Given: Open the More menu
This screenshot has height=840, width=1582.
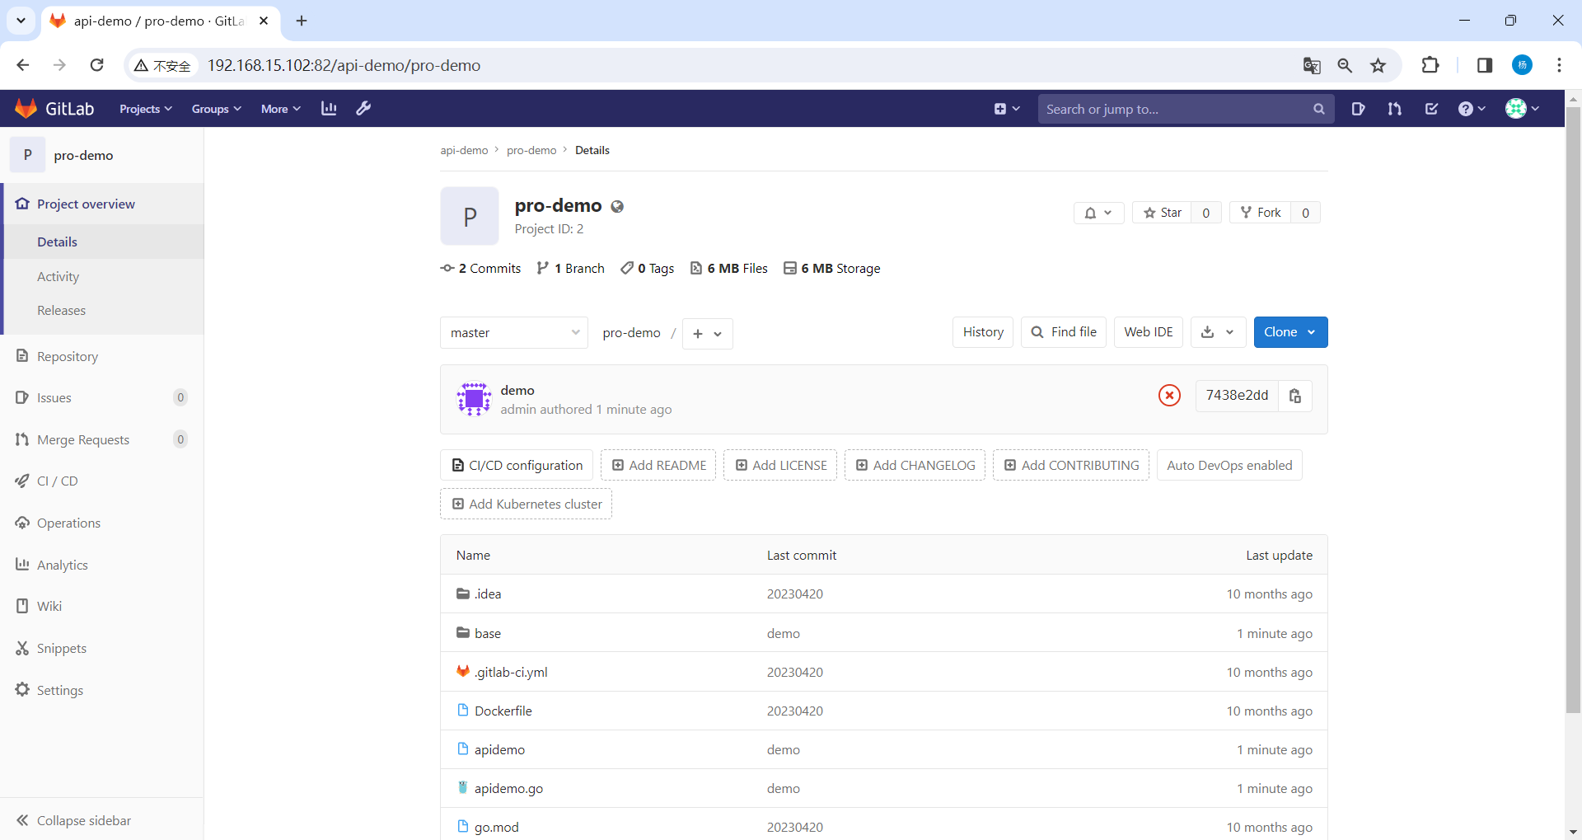Looking at the screenshot, I should (x=280, y=108).
